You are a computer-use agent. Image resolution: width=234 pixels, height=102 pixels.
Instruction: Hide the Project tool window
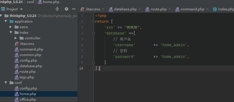[x=74, y=9]
